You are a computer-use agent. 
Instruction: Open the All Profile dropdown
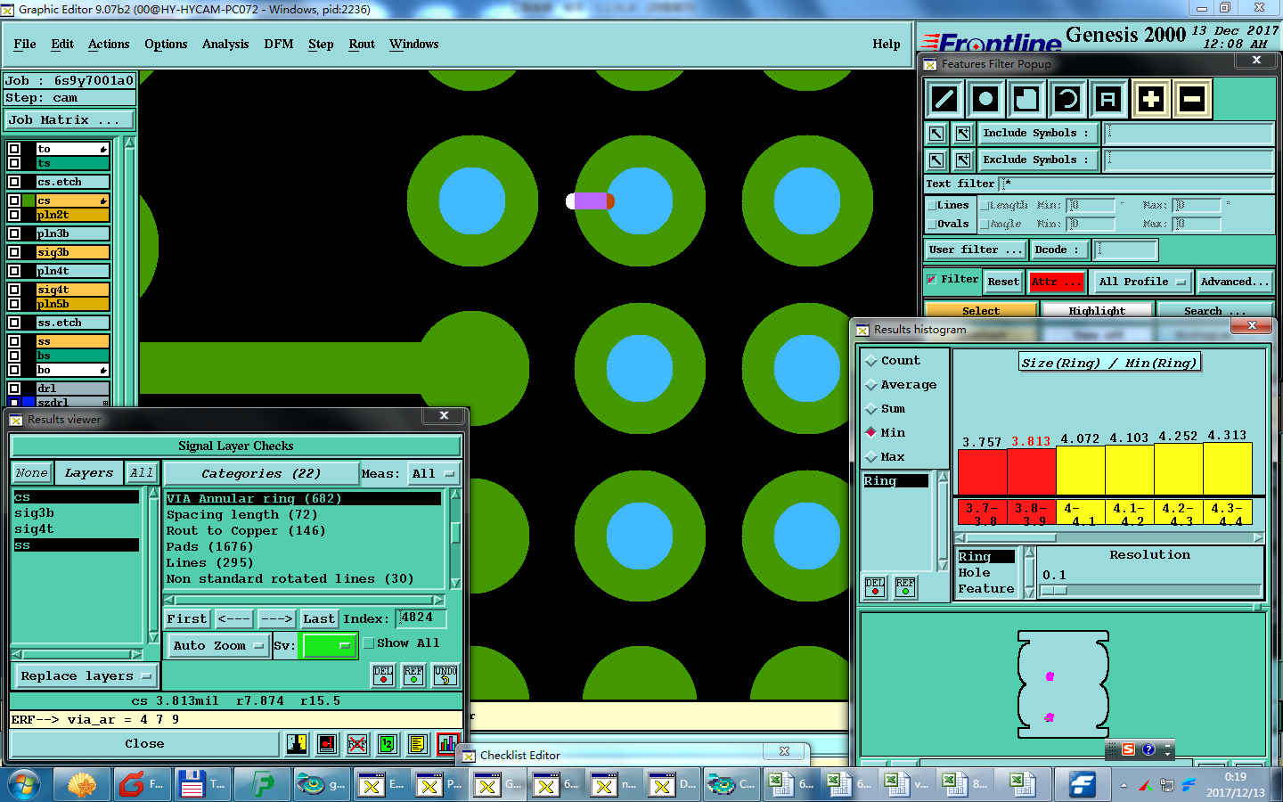(1142, 282)
